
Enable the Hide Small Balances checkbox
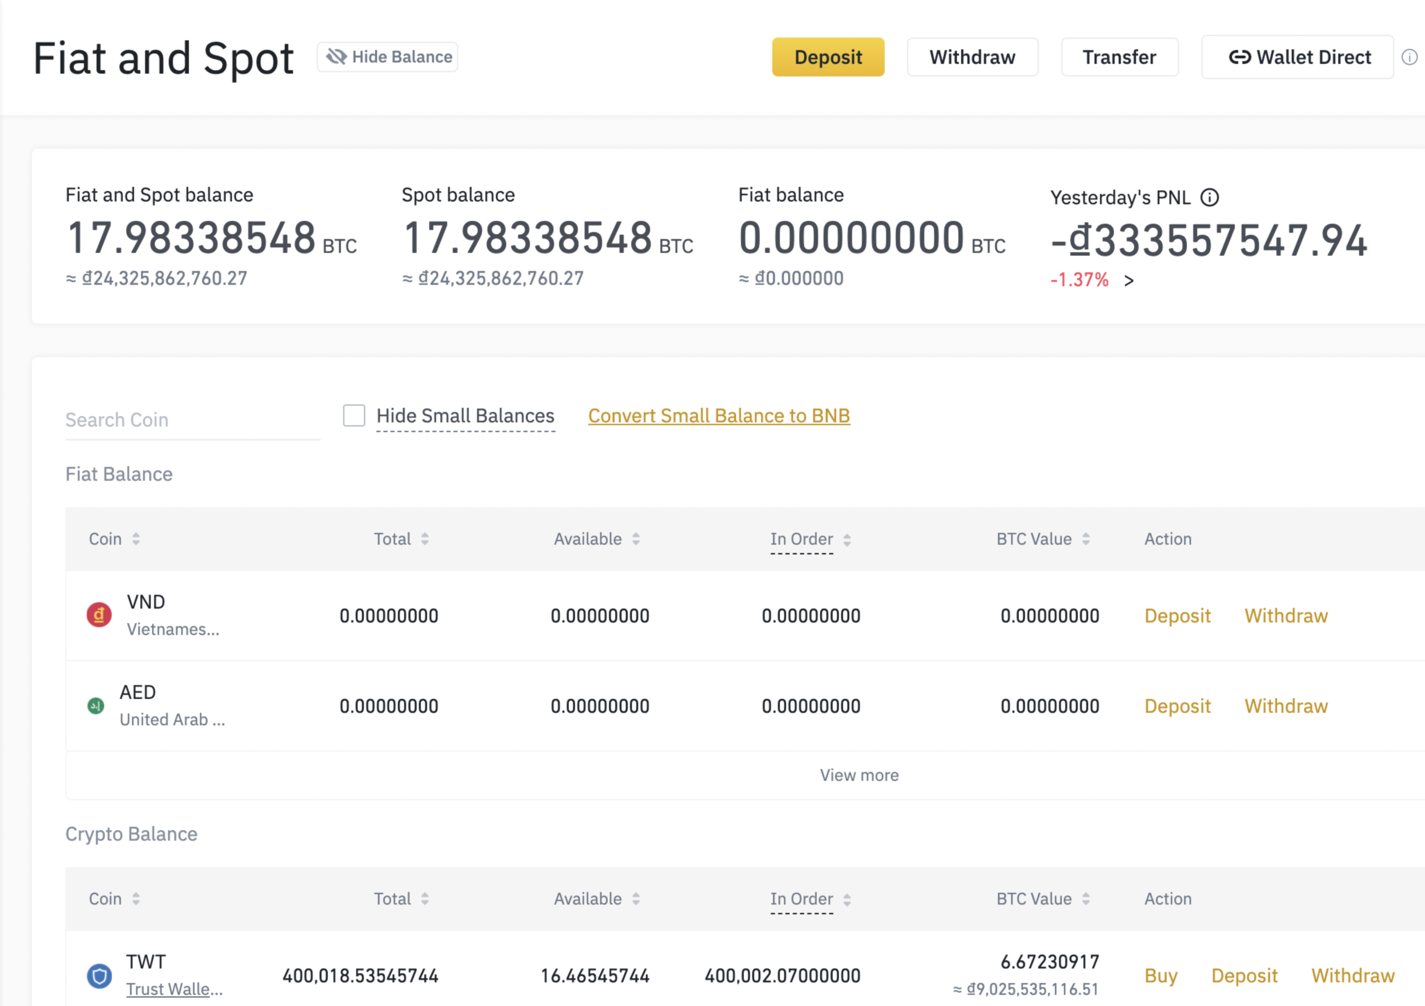[354, 416]
